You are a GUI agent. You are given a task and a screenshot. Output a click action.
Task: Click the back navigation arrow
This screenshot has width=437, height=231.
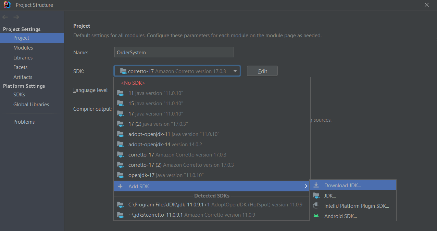tap(5, 17)
